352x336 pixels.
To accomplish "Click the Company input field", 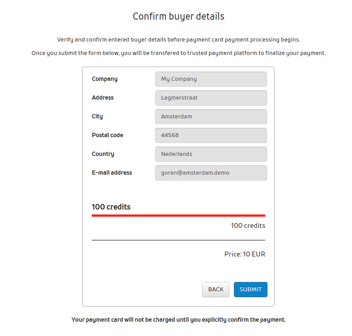I will (211, 79).
